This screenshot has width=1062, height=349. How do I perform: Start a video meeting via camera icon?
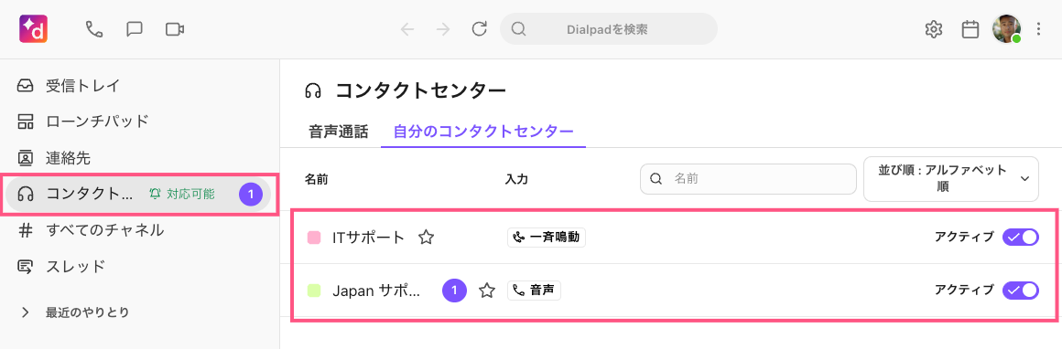click(x=175, y=29)
